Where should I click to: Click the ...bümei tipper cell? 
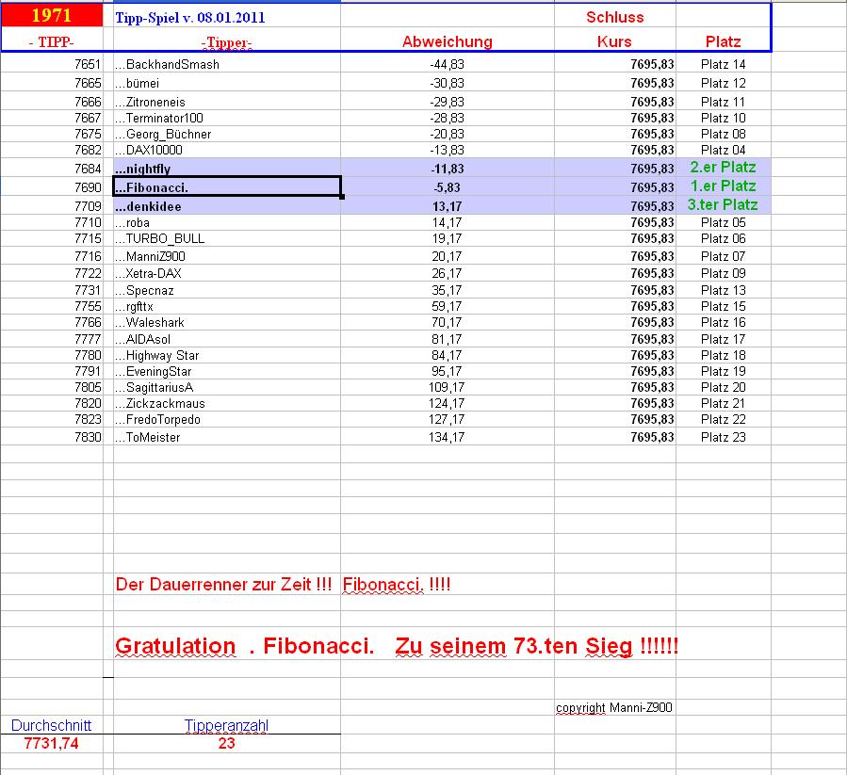[226, 83]
